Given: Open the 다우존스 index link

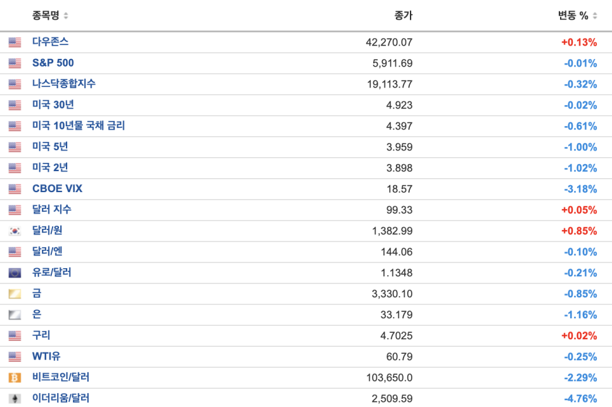Looking at the screenshot, I should click(x=50, y=42).
